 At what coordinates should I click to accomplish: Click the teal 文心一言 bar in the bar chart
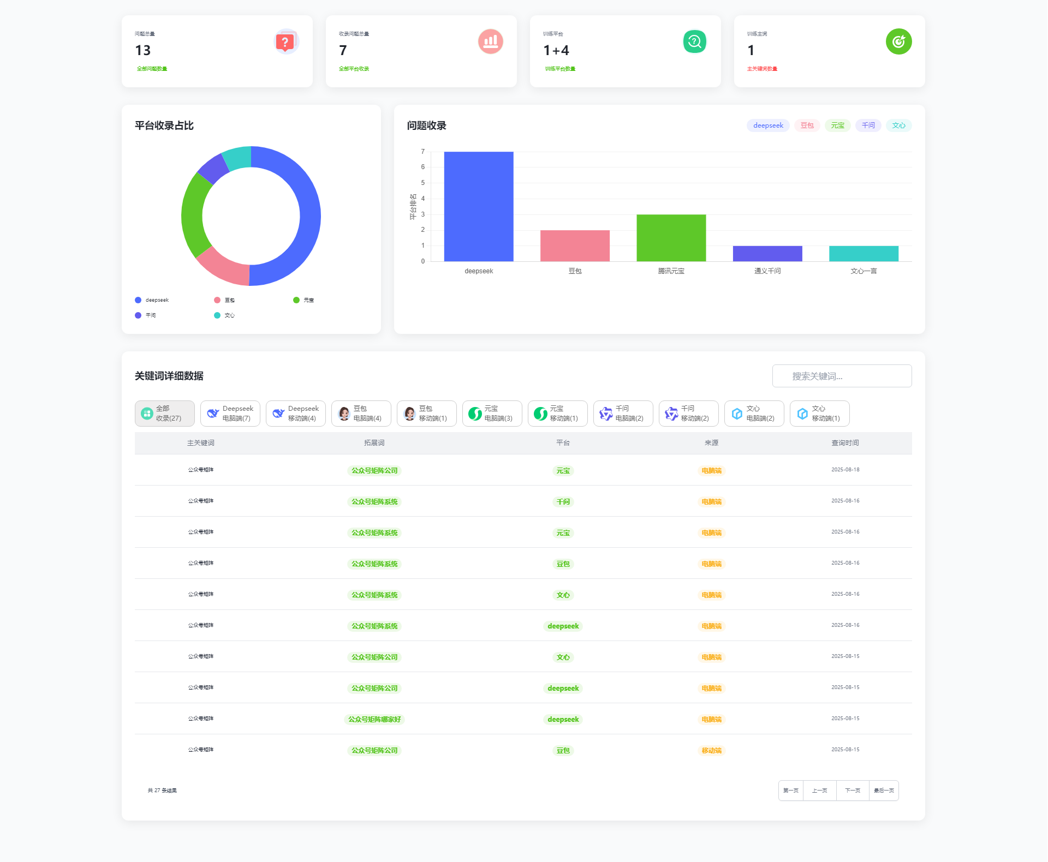(864, 254)
